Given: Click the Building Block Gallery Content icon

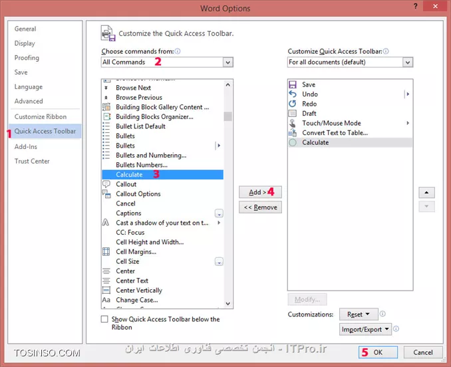Looking at the screenshot, I should (106, 107).
